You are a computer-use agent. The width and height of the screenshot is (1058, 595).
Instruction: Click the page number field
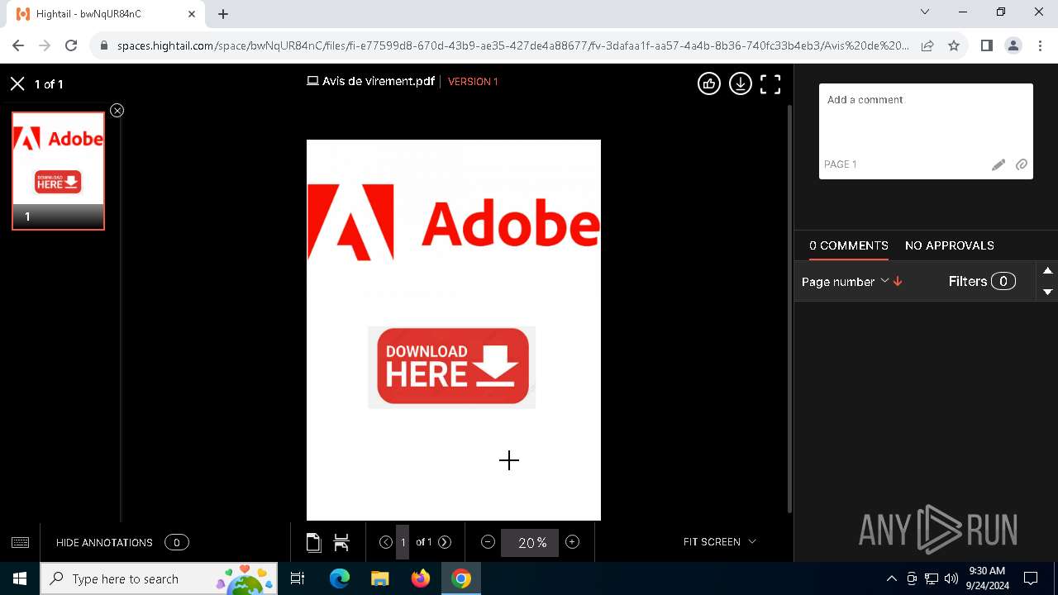click(x=403, y=542)
